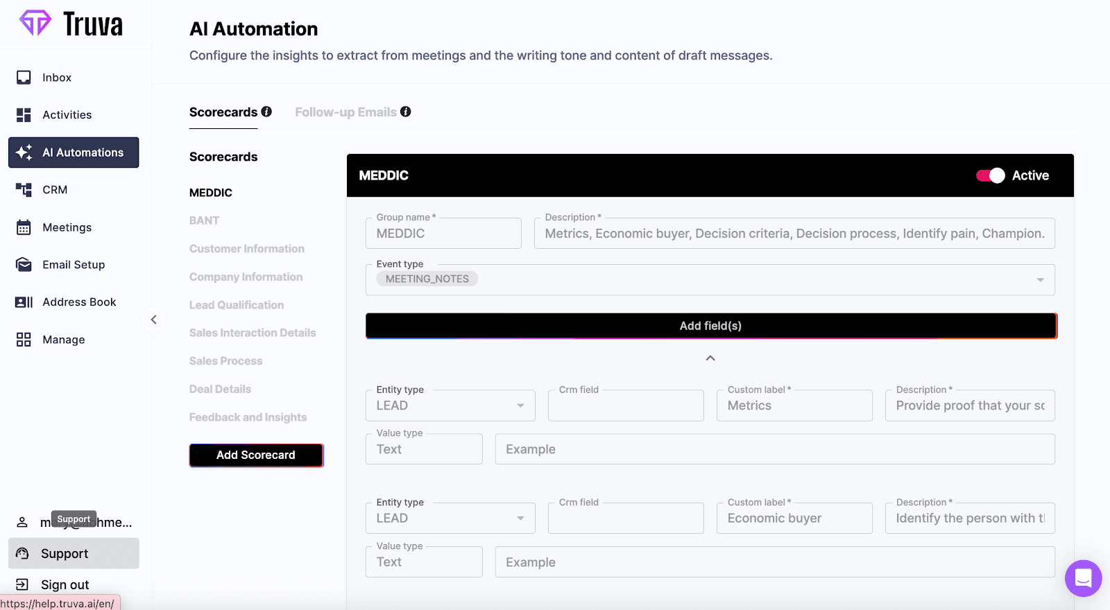Image resolution: width=1110 pixels, height=610 pixels.
Task: Select the Customer Information scorecard
Action: coord(247,249)
